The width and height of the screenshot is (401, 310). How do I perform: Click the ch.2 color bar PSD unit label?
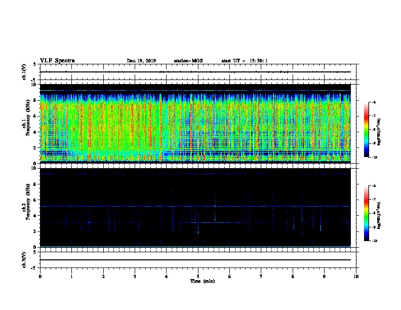[x=379, y=215]
